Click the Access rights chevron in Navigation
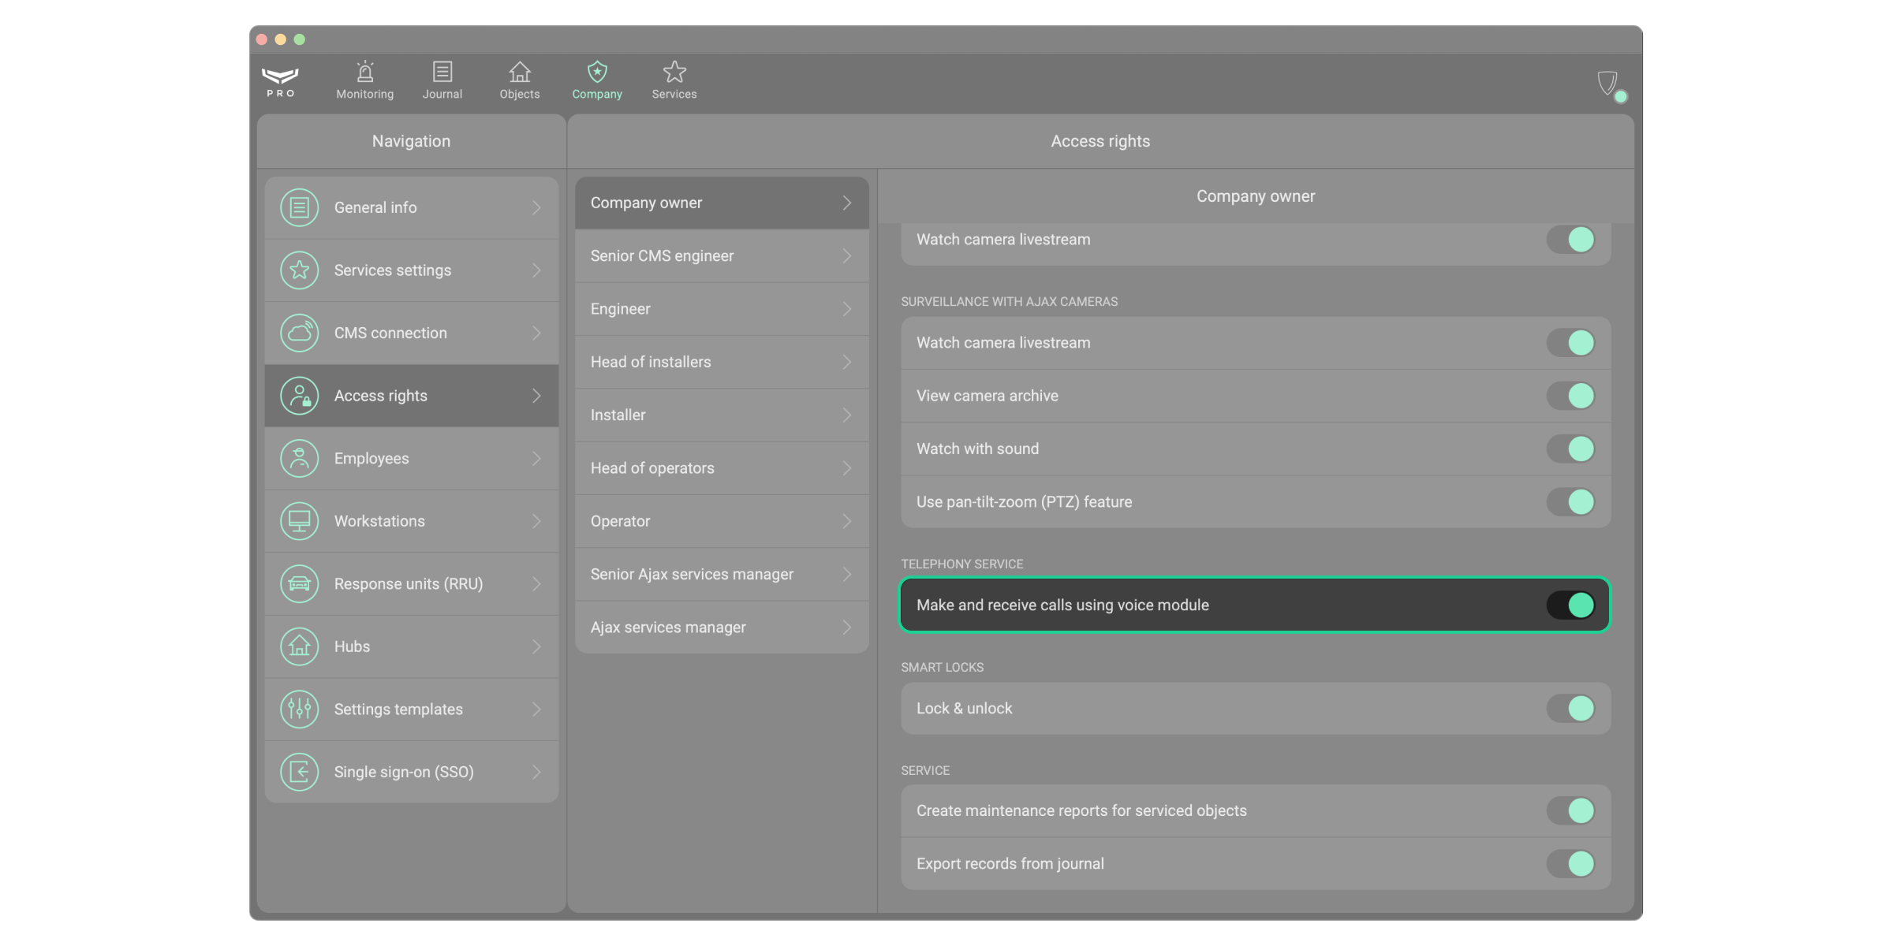Screen dimensions: 1893x946 click(x=536, y=396)
